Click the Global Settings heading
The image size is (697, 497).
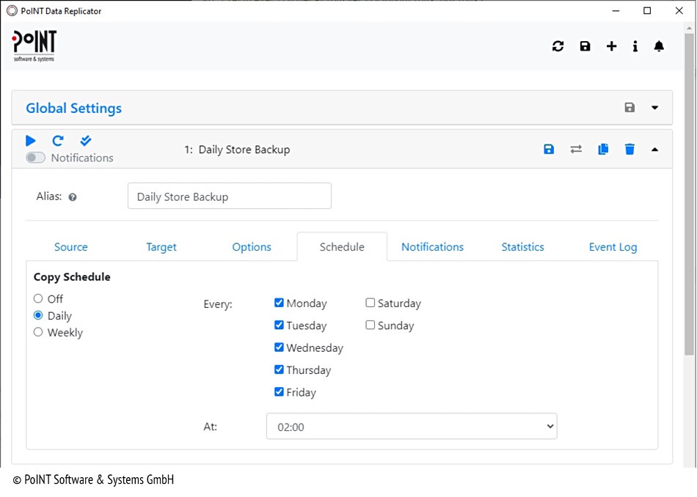(x=74, y=108)
